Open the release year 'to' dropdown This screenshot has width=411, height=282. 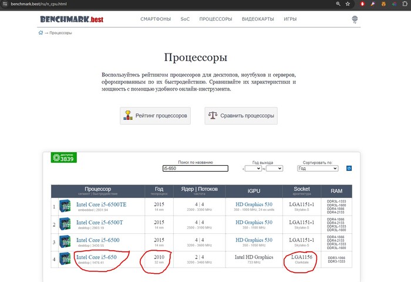[x=274, y=169]
